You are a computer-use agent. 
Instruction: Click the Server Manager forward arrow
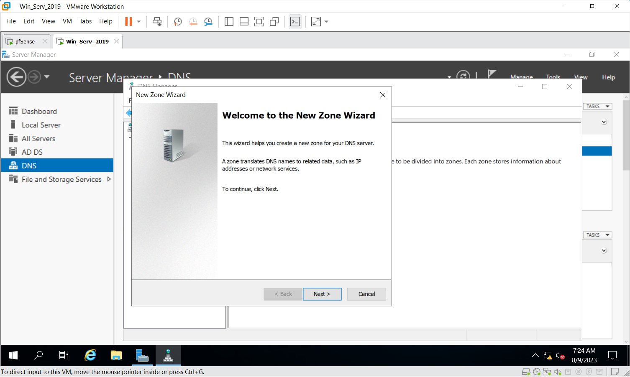(34, 77)
